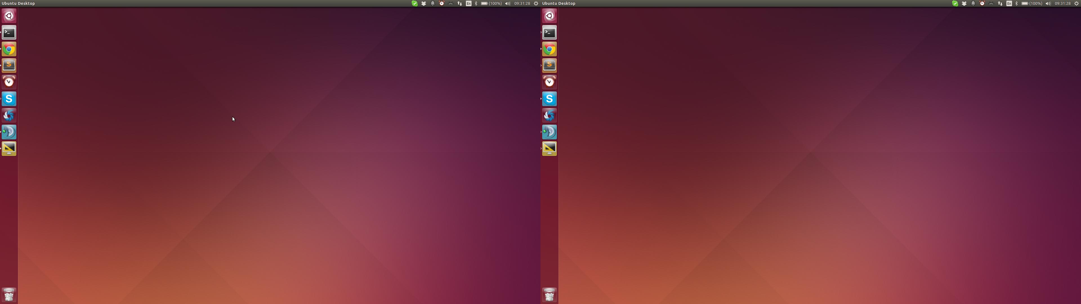Show notifications bell menu in left monitor panel

click(x=433, y=3)
